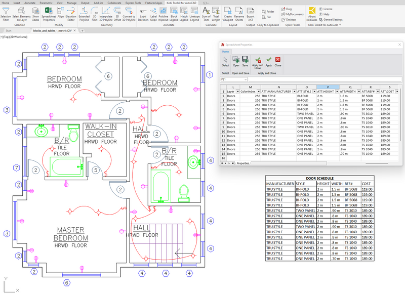The width and height of the screenshot is (405, 295).
Task: Open the Parametric menu
Action: click(x=47, y=4)
